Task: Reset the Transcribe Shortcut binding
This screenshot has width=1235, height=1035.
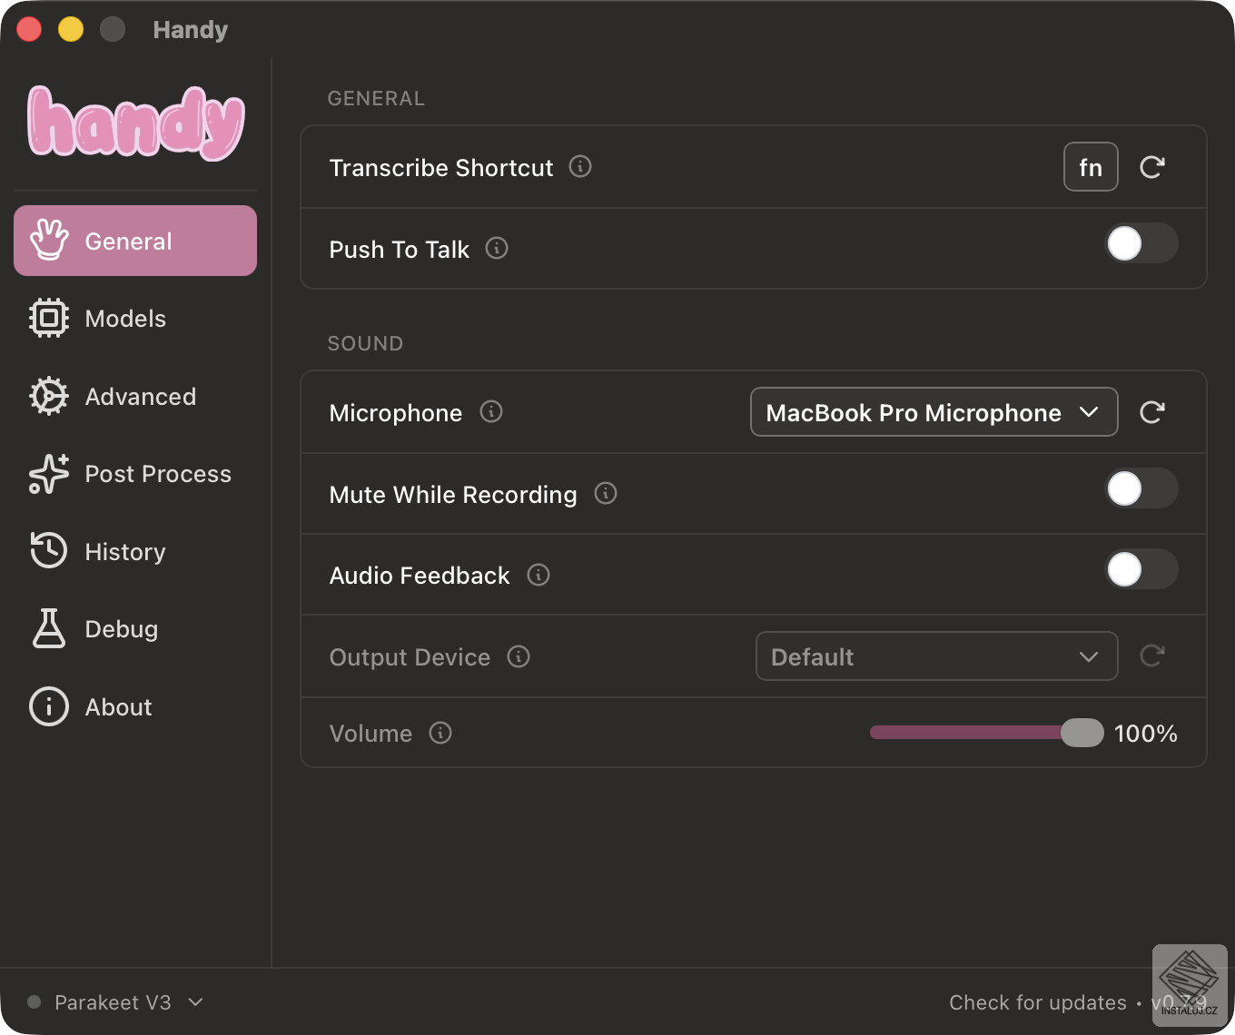Action: click(1151, 167)
